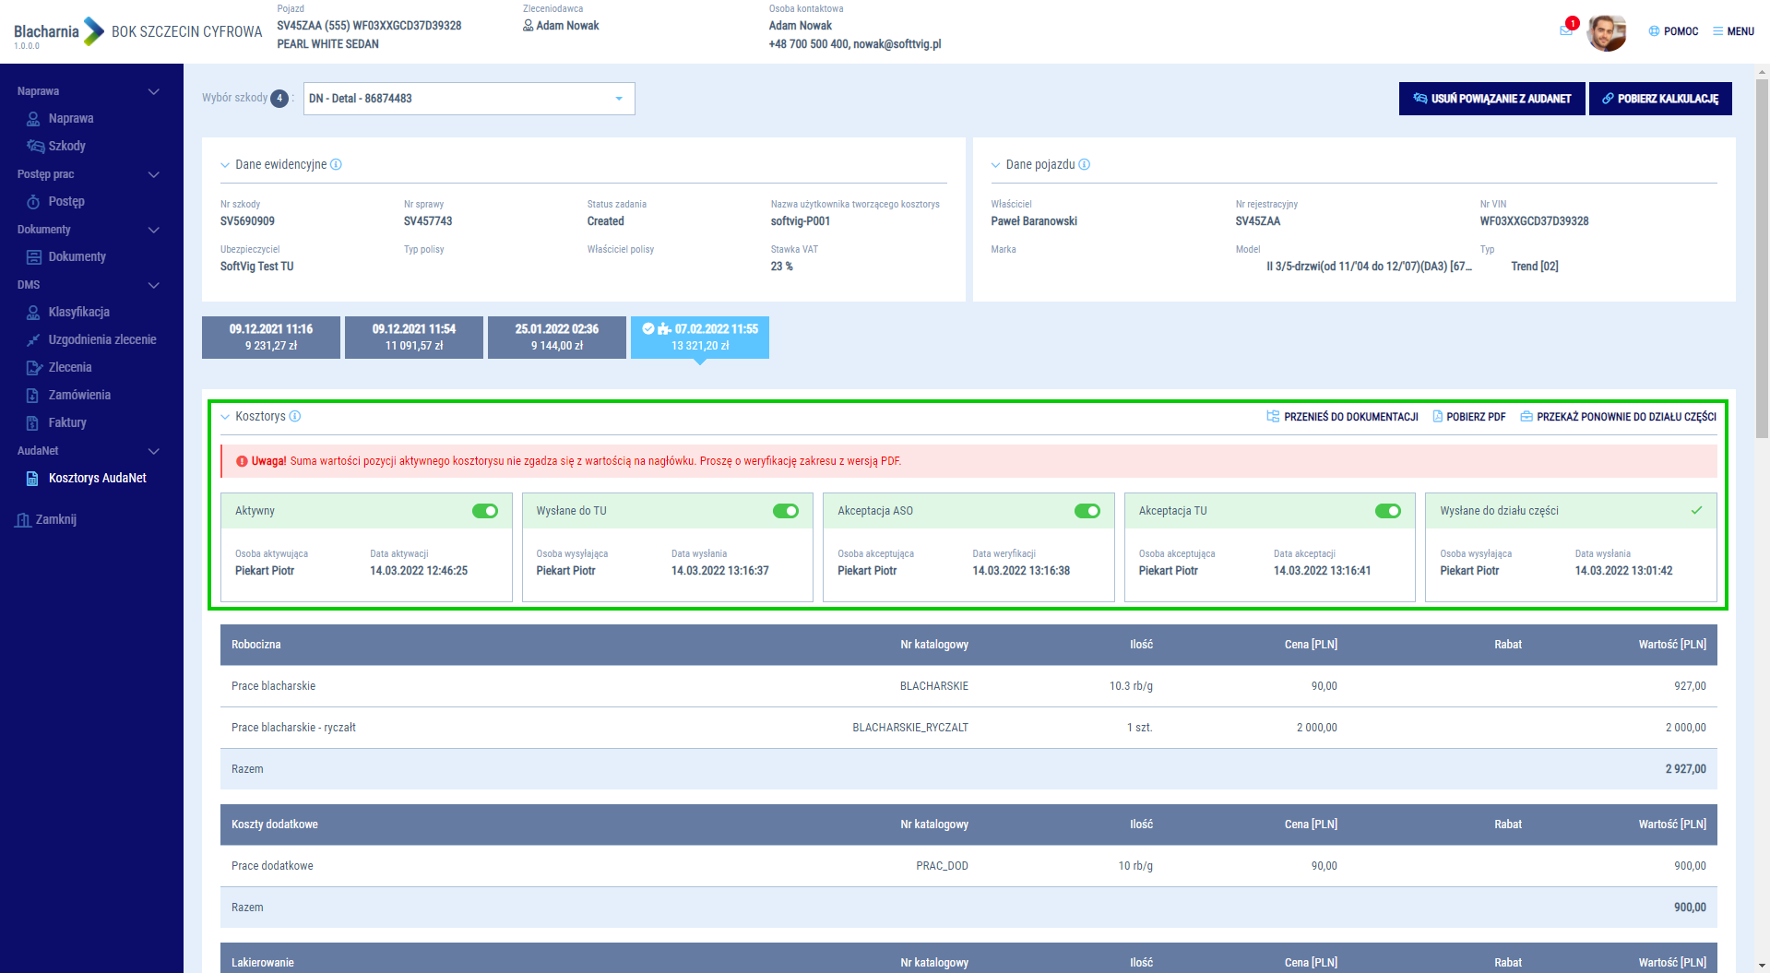This screenshot has height=973, width=1770.
Task: Click USUŃ POWIĄZANIE Z AUDANET button
Action: [x=1491, y=99]
